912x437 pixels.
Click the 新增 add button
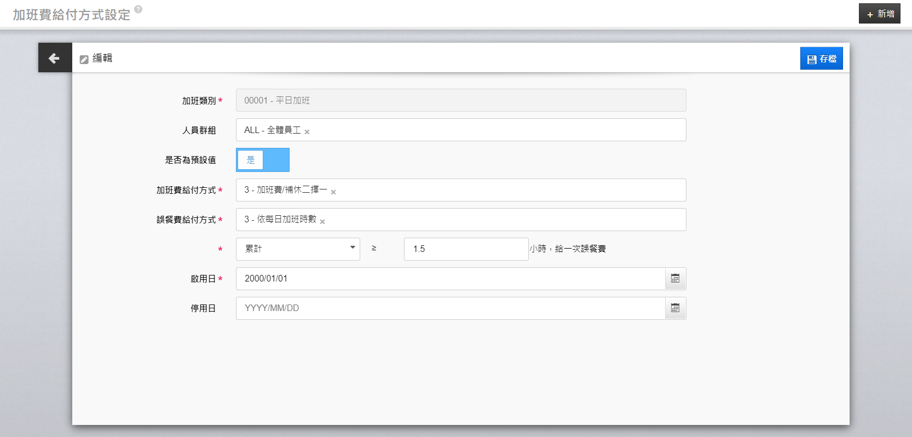click(x=879, y=14)
